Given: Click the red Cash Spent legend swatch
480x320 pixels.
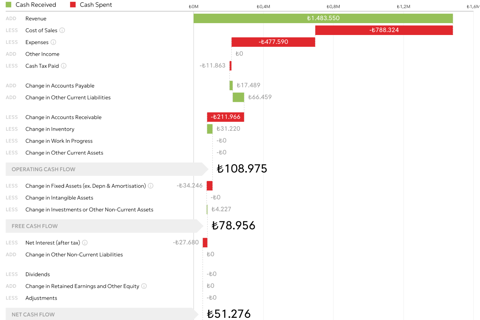Looking at the screenshot, I should coord(73,5).
